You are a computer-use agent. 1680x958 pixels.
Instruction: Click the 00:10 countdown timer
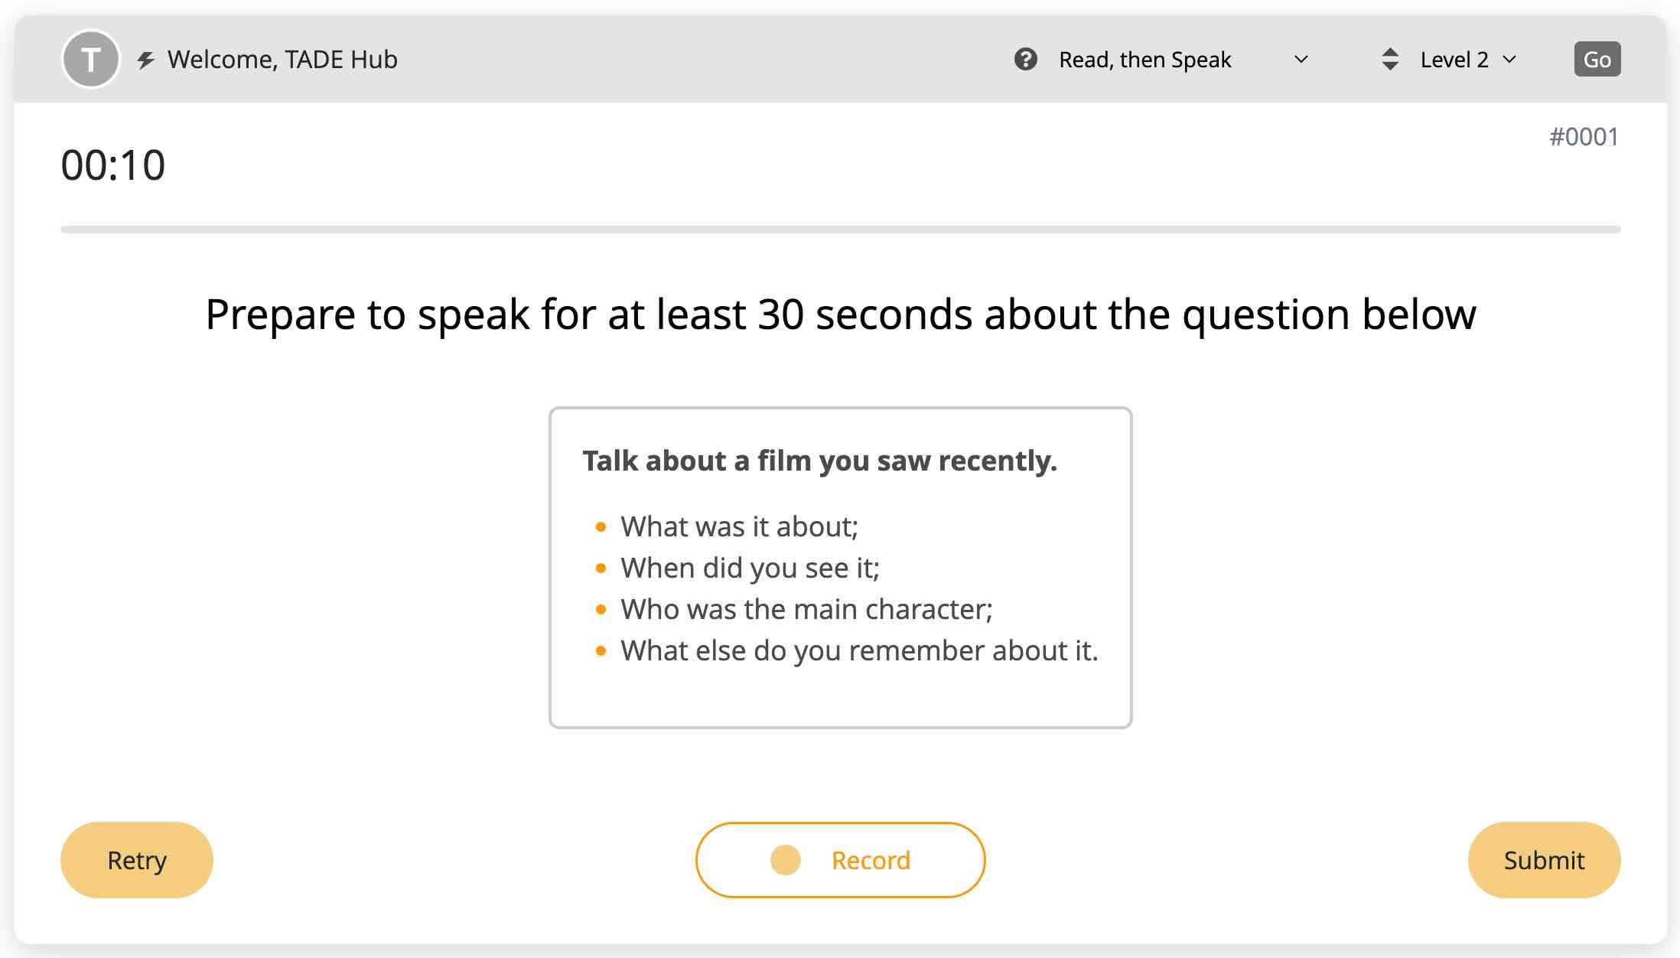[113, 165]
